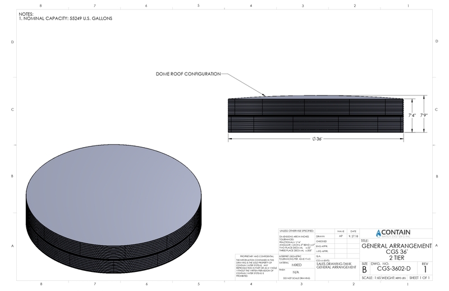The image size is (449, 291).
Task: Click the isometric tank view
Action: (x=114, y=209)
